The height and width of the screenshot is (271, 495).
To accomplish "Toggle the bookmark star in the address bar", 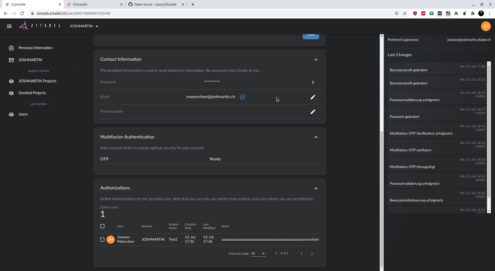I will click(405, 13).
